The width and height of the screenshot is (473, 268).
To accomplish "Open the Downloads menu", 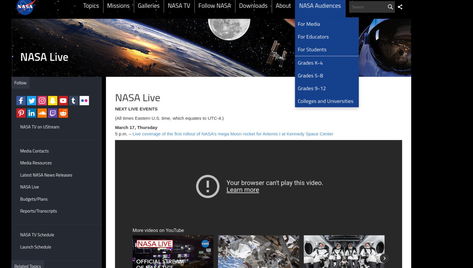I will click(x=253, y=6).
